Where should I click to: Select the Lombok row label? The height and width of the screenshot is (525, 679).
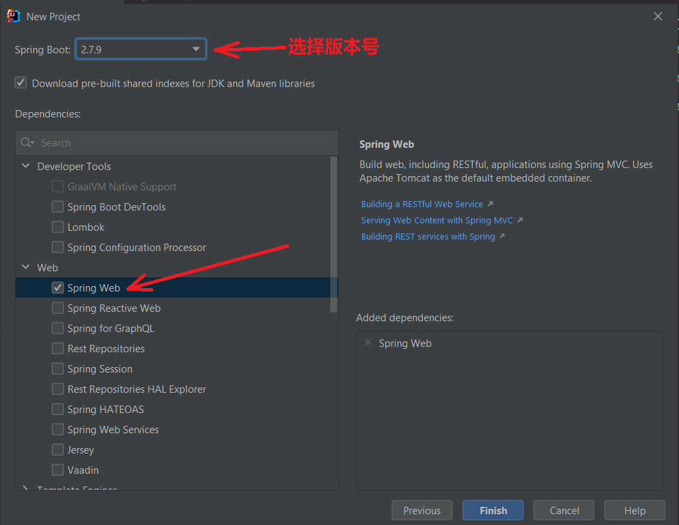86,227
